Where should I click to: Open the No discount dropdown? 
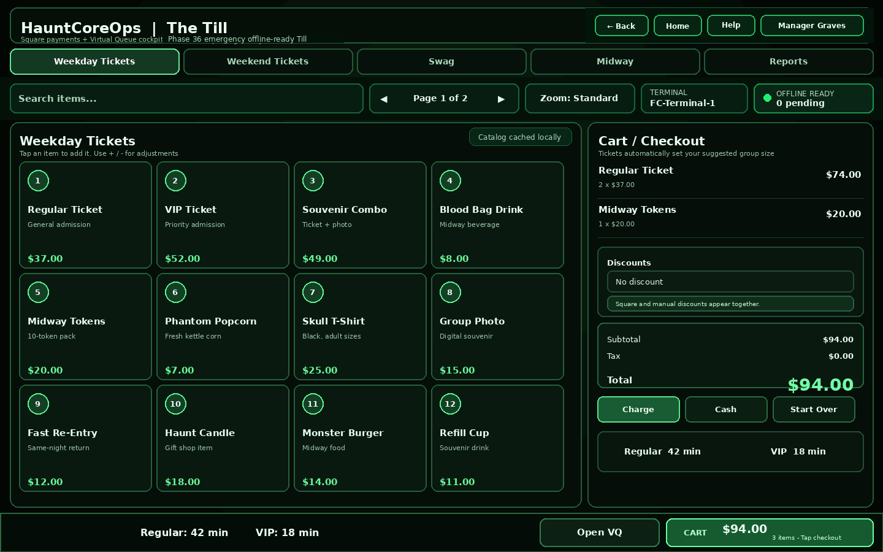pyautogui.click(x=730, y=282)
